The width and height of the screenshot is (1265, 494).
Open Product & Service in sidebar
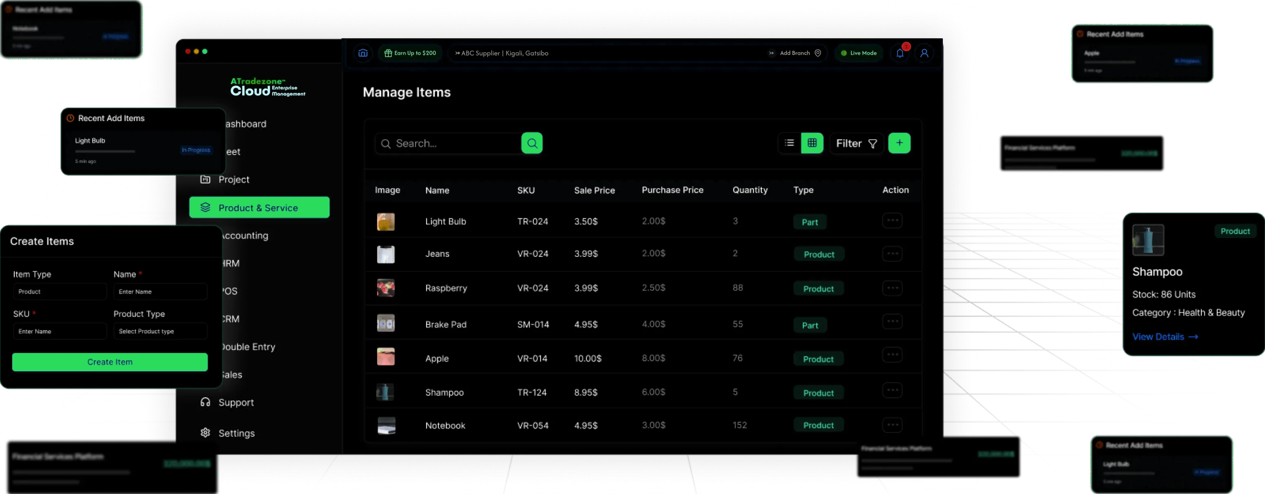[x=259, y=208]
